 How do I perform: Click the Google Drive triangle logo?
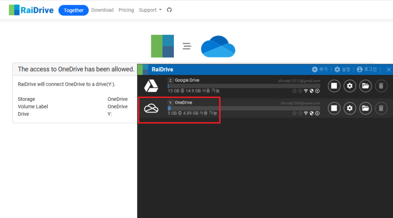(151, 86)
